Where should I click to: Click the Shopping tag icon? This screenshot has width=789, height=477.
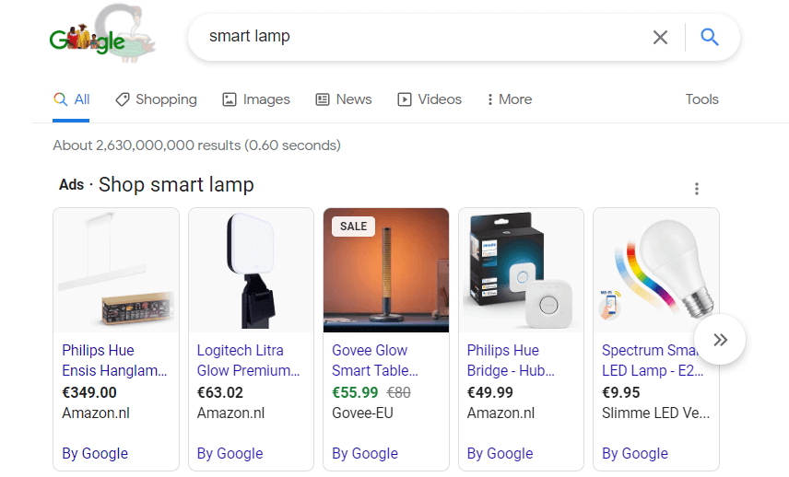[x=123, y=99]
